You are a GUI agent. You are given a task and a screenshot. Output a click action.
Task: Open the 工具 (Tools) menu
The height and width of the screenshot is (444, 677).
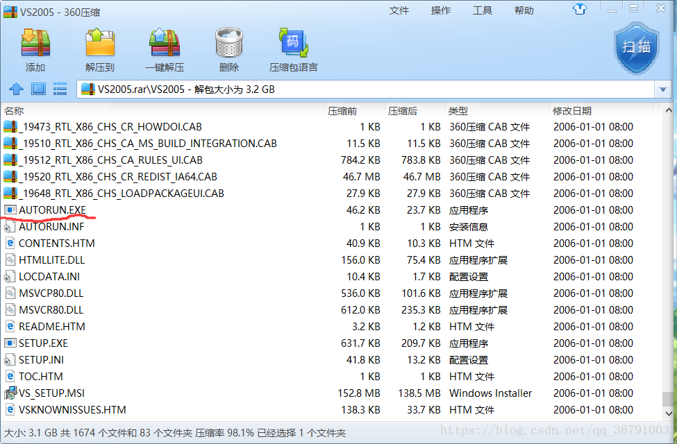pos(483,10)
